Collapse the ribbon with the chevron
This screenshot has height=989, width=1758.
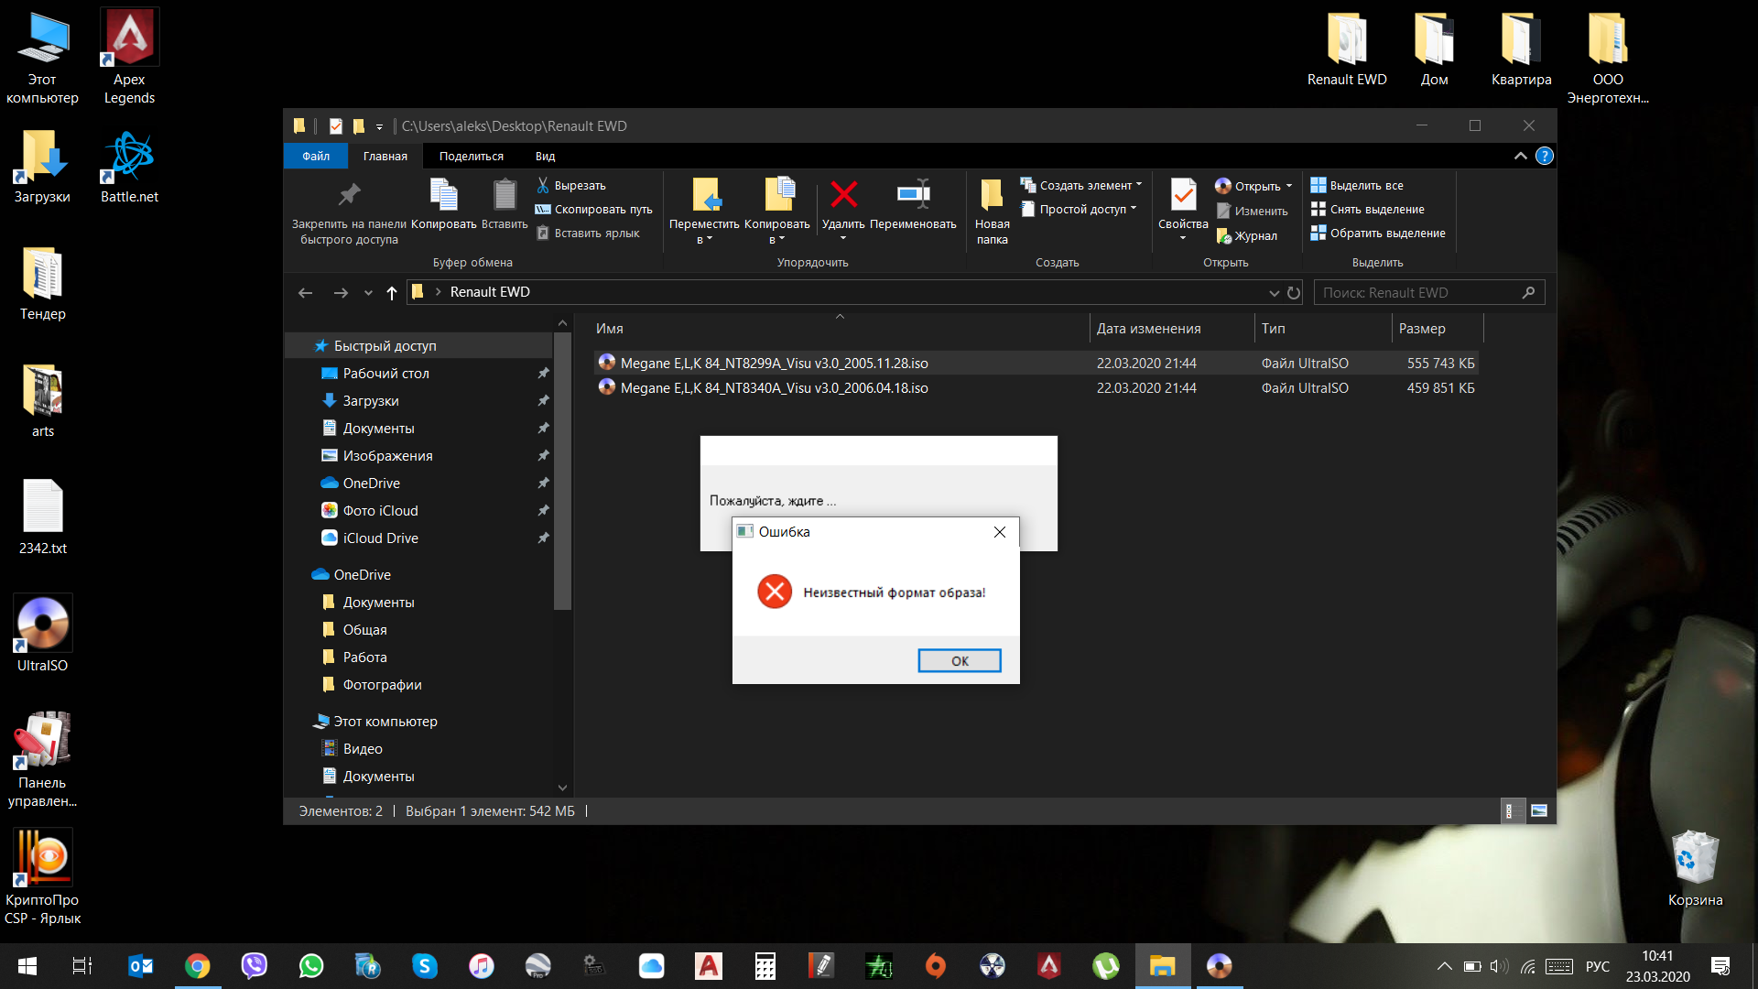pyautogui.click(x=1520, y=156)
